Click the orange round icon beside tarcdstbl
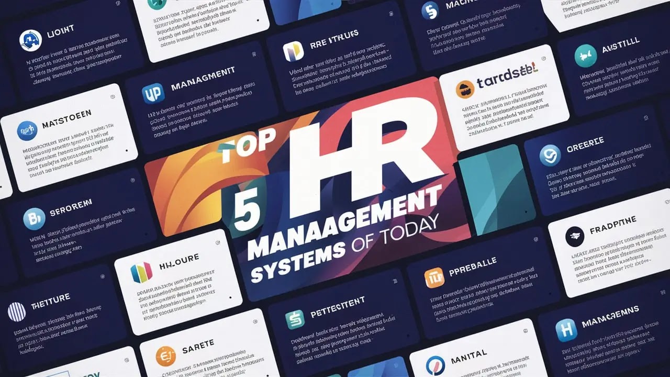This screenshot has height=377, width=670. click(465, 89)
